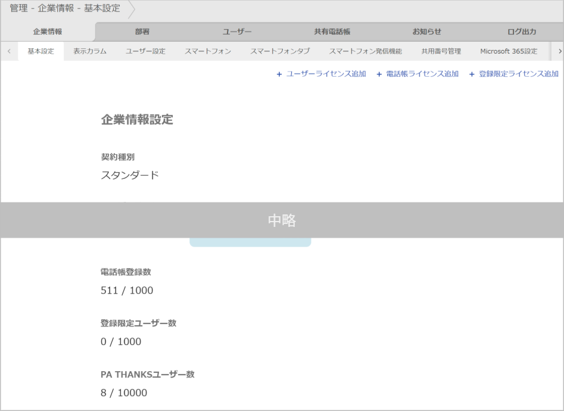Click the plus icon beside 電話帳ライセンス追加
Viewport: 564px width, 411px height.
378,73
